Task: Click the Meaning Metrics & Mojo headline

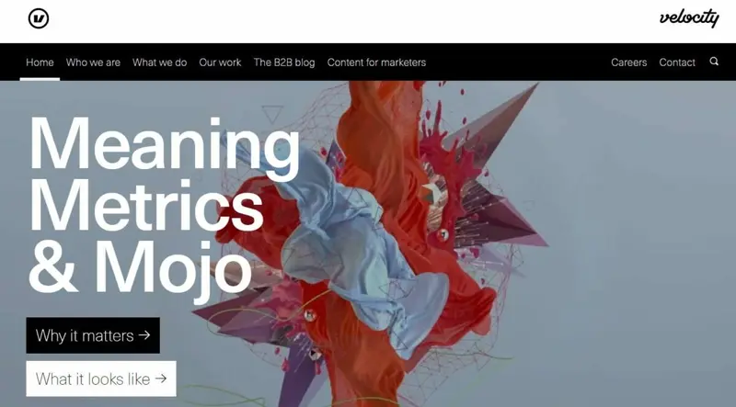Action: pos(165,205)
